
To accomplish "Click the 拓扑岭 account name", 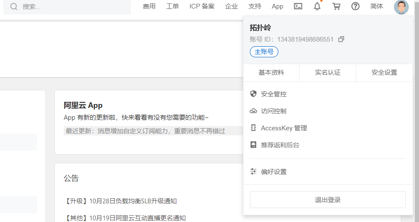I will click(260, 28).
